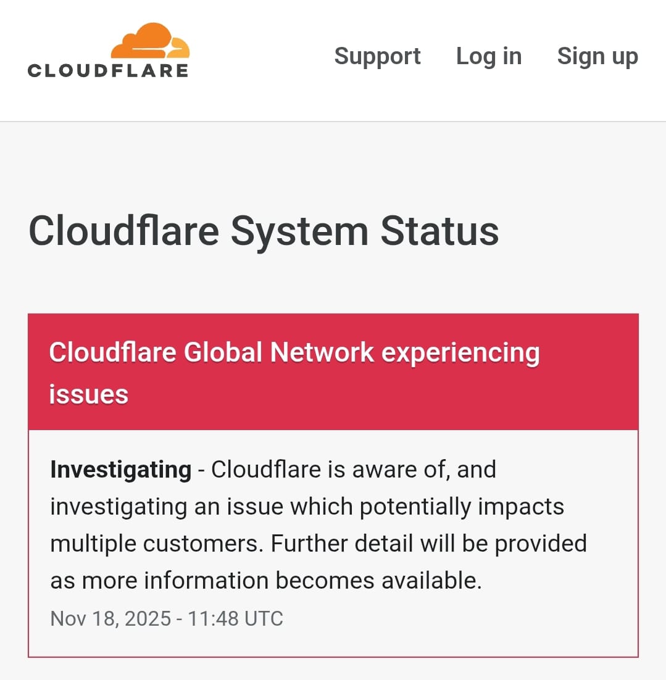The width and height of the screenshot is (666, 680).
Task: Go to the Log in page
Action: click(489, 56)
